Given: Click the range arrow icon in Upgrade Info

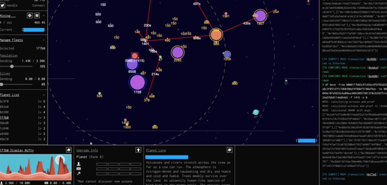Looking at the screenshot, I should [x=79, y=173].
